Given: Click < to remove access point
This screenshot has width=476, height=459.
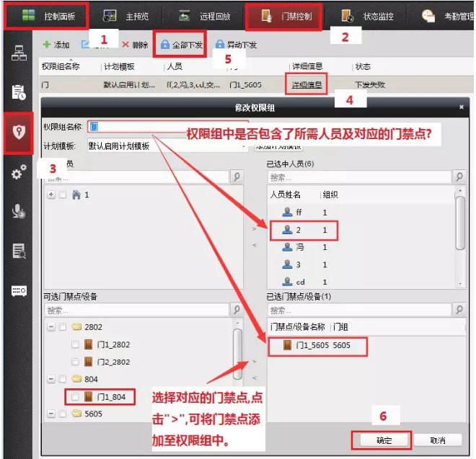Looking at the screenshot, I should point(255,378).
